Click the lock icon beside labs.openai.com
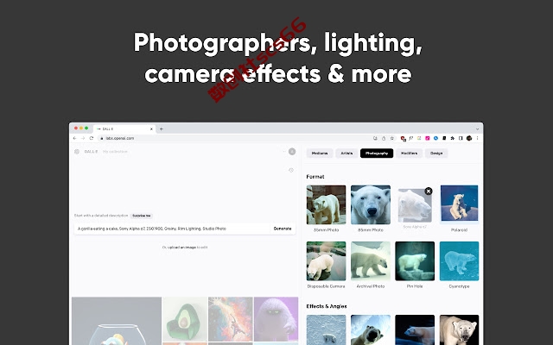Viewport: 553px width, 345px height. 102,138
